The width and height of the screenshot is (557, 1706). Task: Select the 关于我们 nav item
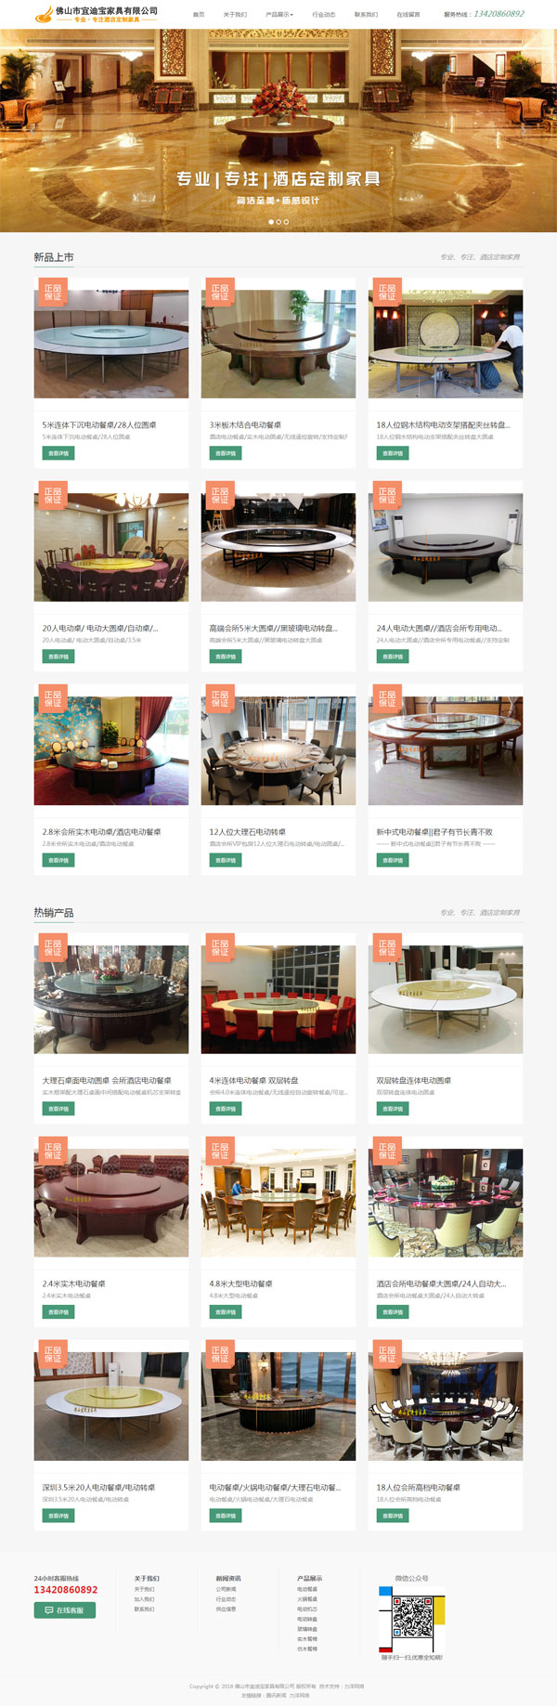point(235,15)
